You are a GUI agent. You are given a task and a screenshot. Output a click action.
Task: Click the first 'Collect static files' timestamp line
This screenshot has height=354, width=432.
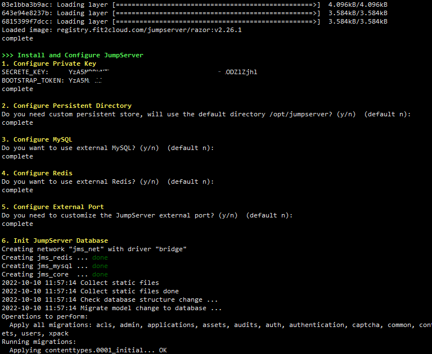[80, 283]
